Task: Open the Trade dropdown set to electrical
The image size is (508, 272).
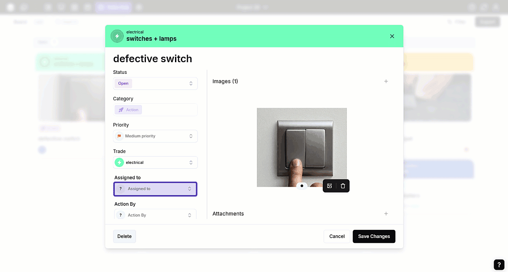Action: coord(155,162)
